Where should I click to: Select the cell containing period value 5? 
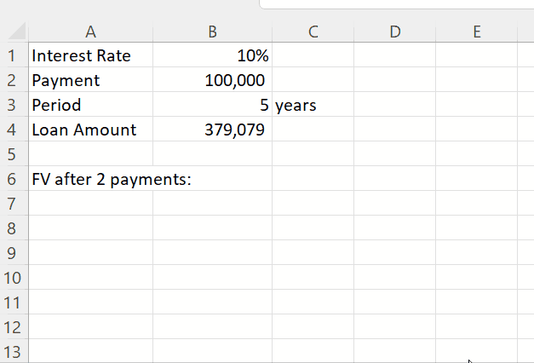(x=212, y=106)
